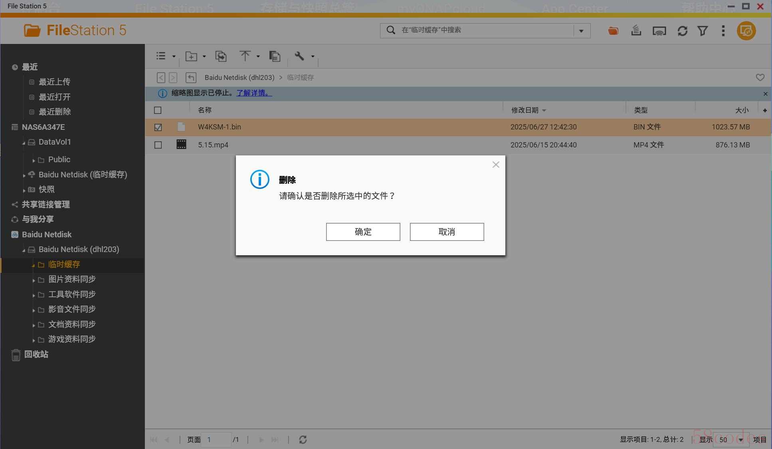Open the three-dot more settings menu
Viewport: 772px width, 449px height.
723,31
